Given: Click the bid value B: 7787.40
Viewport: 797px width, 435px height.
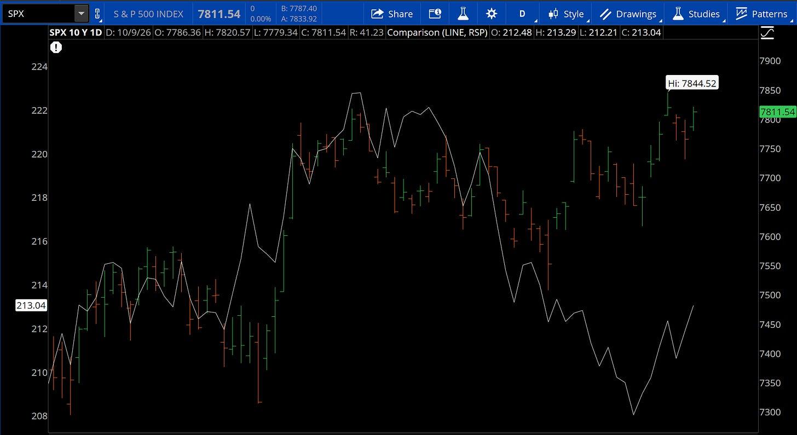Looking at the screenshot, I should coord(299,9).
